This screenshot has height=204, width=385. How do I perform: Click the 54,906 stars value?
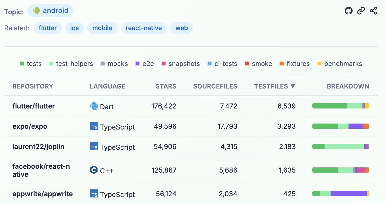(x=165, y=146)
